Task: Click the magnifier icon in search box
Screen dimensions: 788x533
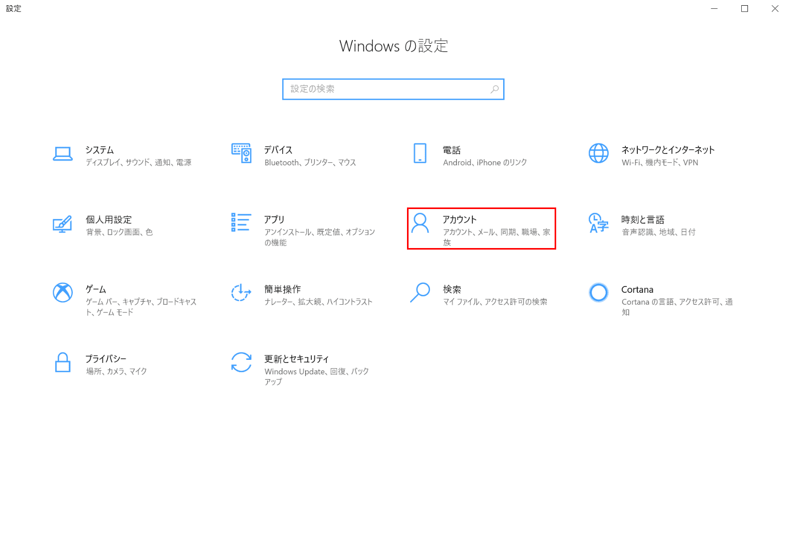Action: (494, 89)
